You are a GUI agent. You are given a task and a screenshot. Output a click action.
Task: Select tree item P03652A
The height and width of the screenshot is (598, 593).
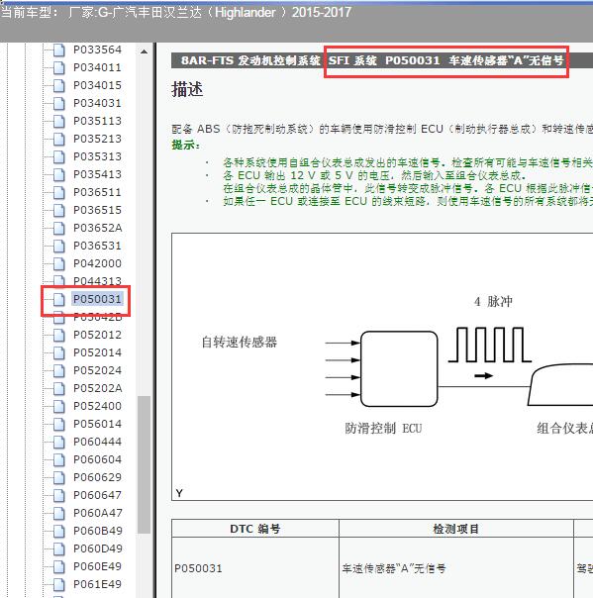click(97, 228)
